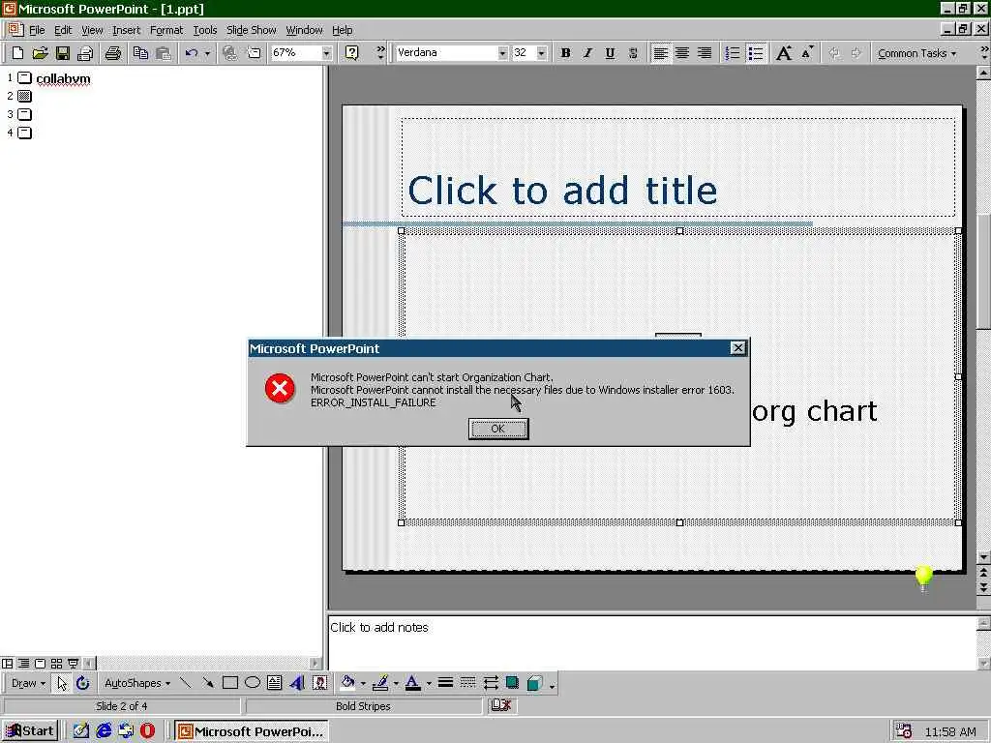The width and height of the screenshot is (991, 743).
Task: Click the Arrow Style icon
Action: click(491, 683)
